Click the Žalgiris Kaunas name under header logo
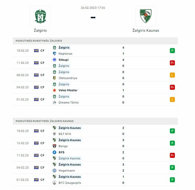 point(146,31)
